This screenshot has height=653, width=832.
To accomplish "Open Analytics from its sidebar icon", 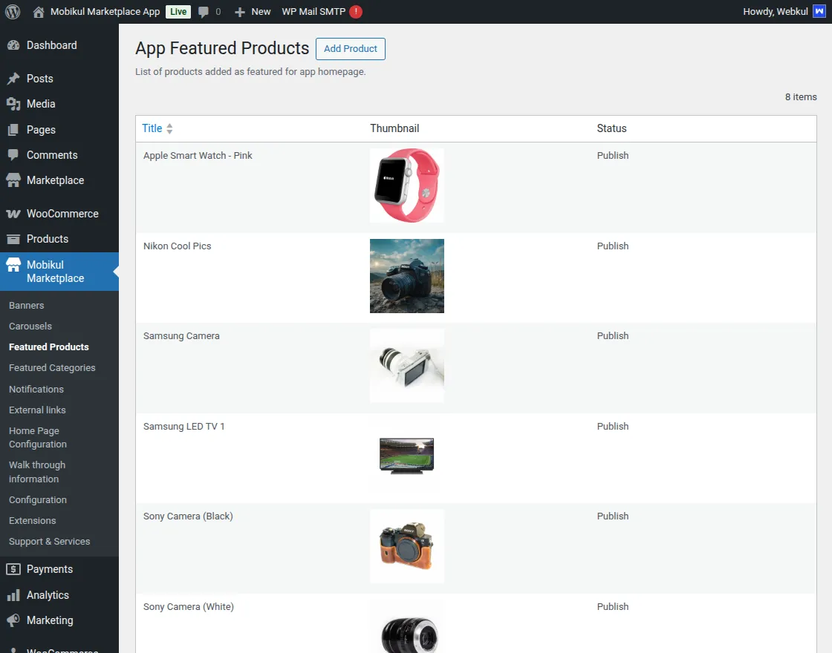I will (13, 594).
